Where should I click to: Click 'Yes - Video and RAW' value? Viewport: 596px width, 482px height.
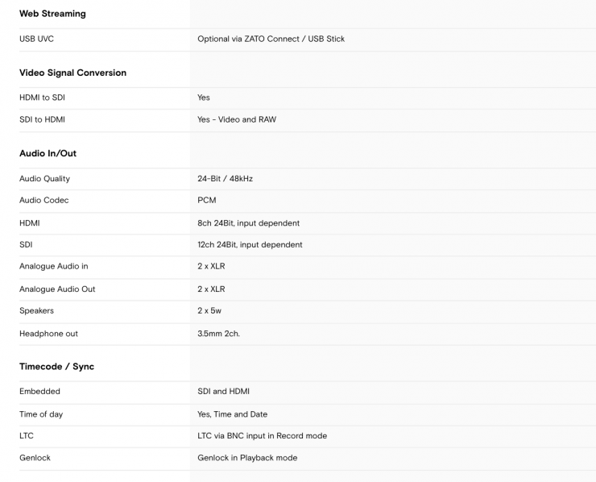click(237, 119)
